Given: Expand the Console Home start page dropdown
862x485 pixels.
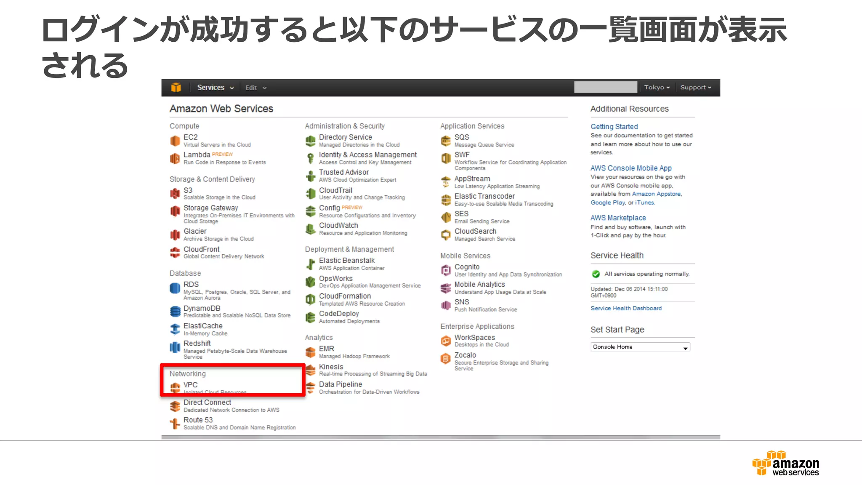Looking at the screenshot, I should click(x=640, y=347).
